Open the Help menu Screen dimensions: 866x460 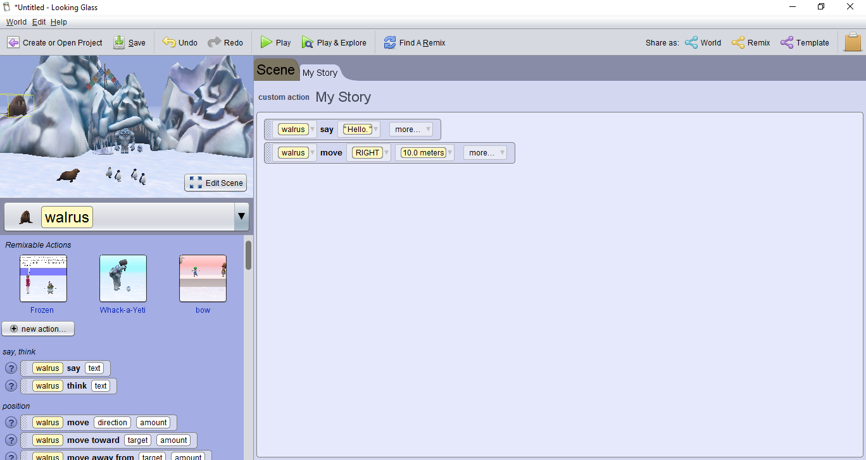[59, 21]
